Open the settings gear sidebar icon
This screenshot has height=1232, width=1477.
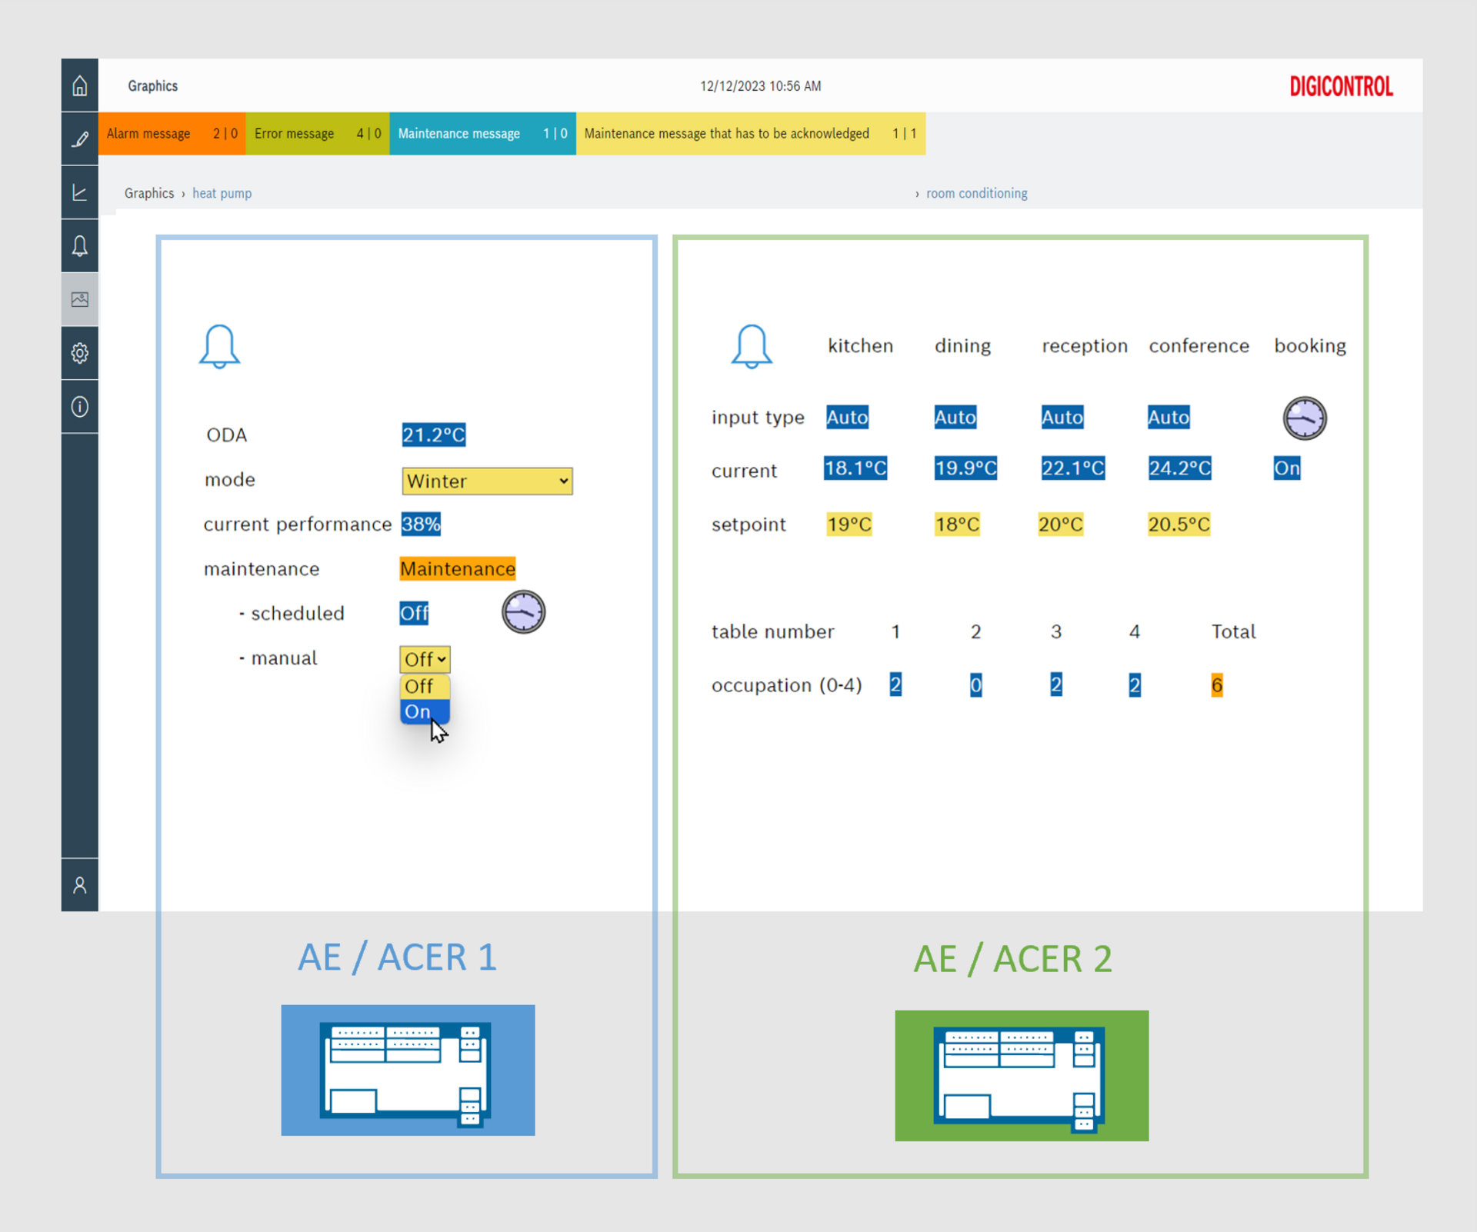click(79, 353)
